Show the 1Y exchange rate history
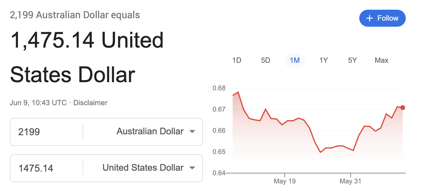 323,60
